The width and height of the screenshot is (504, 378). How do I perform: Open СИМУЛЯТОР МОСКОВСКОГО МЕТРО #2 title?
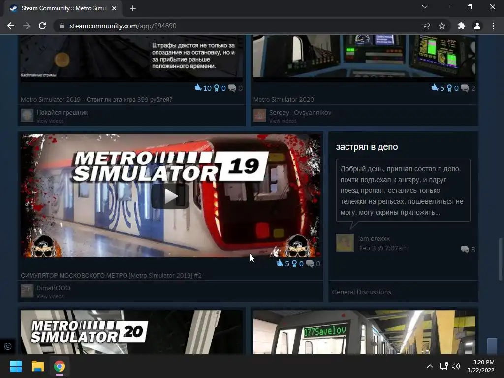pos(111,276)
